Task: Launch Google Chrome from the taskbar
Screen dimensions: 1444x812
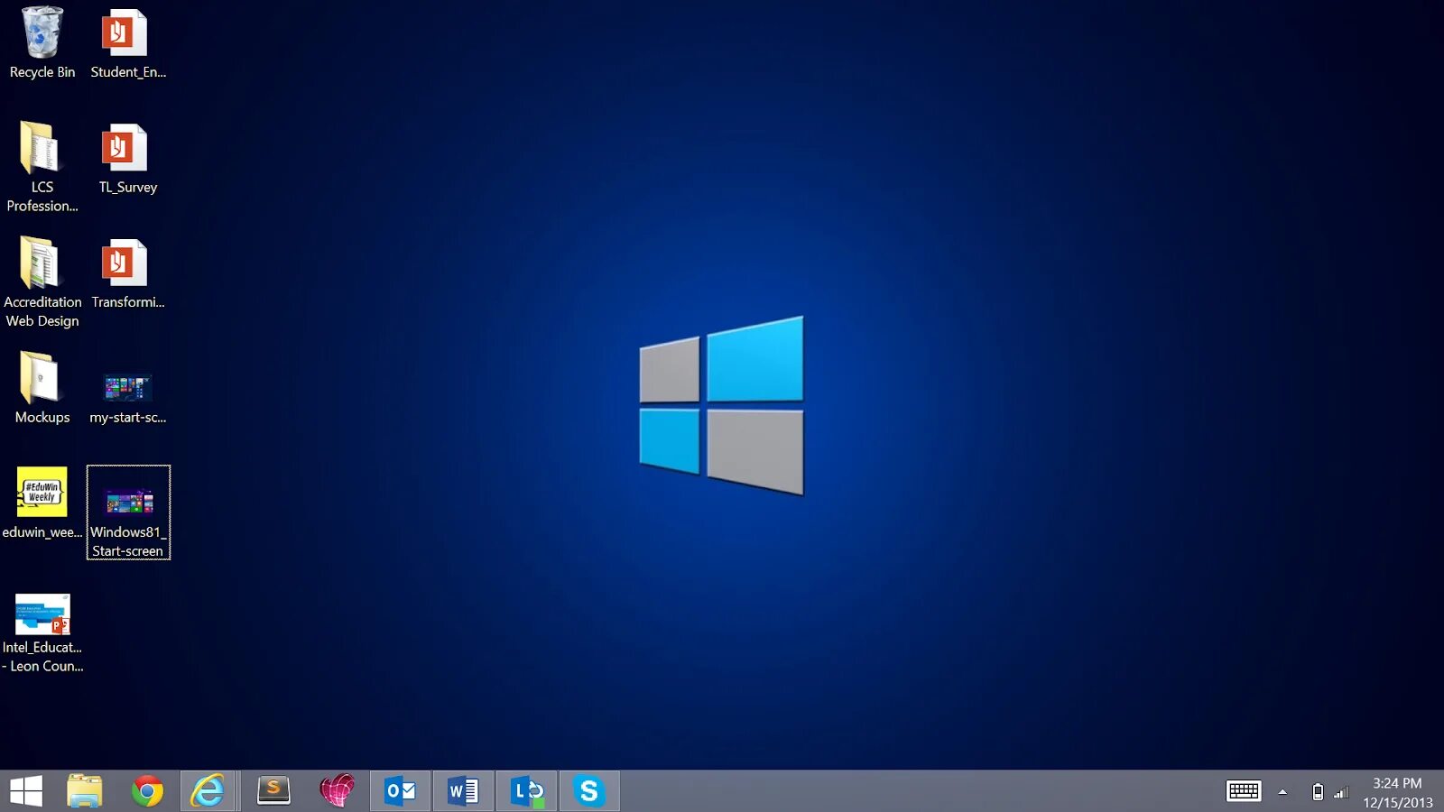Action: tap(147, 791)
